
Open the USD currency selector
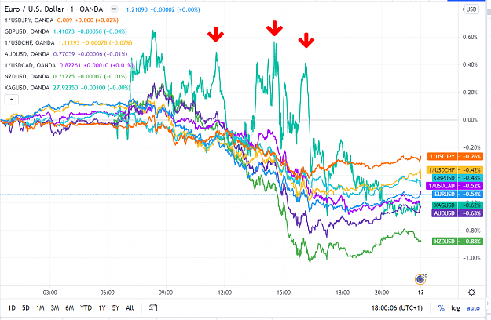coord(471,9)
